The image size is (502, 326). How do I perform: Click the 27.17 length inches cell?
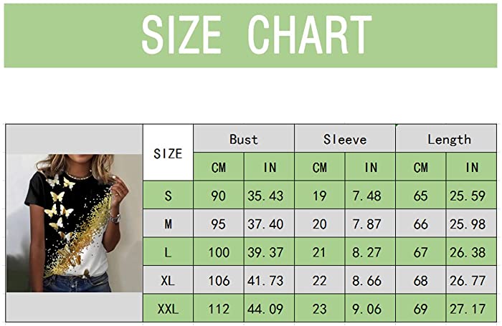tap(471, 308)
